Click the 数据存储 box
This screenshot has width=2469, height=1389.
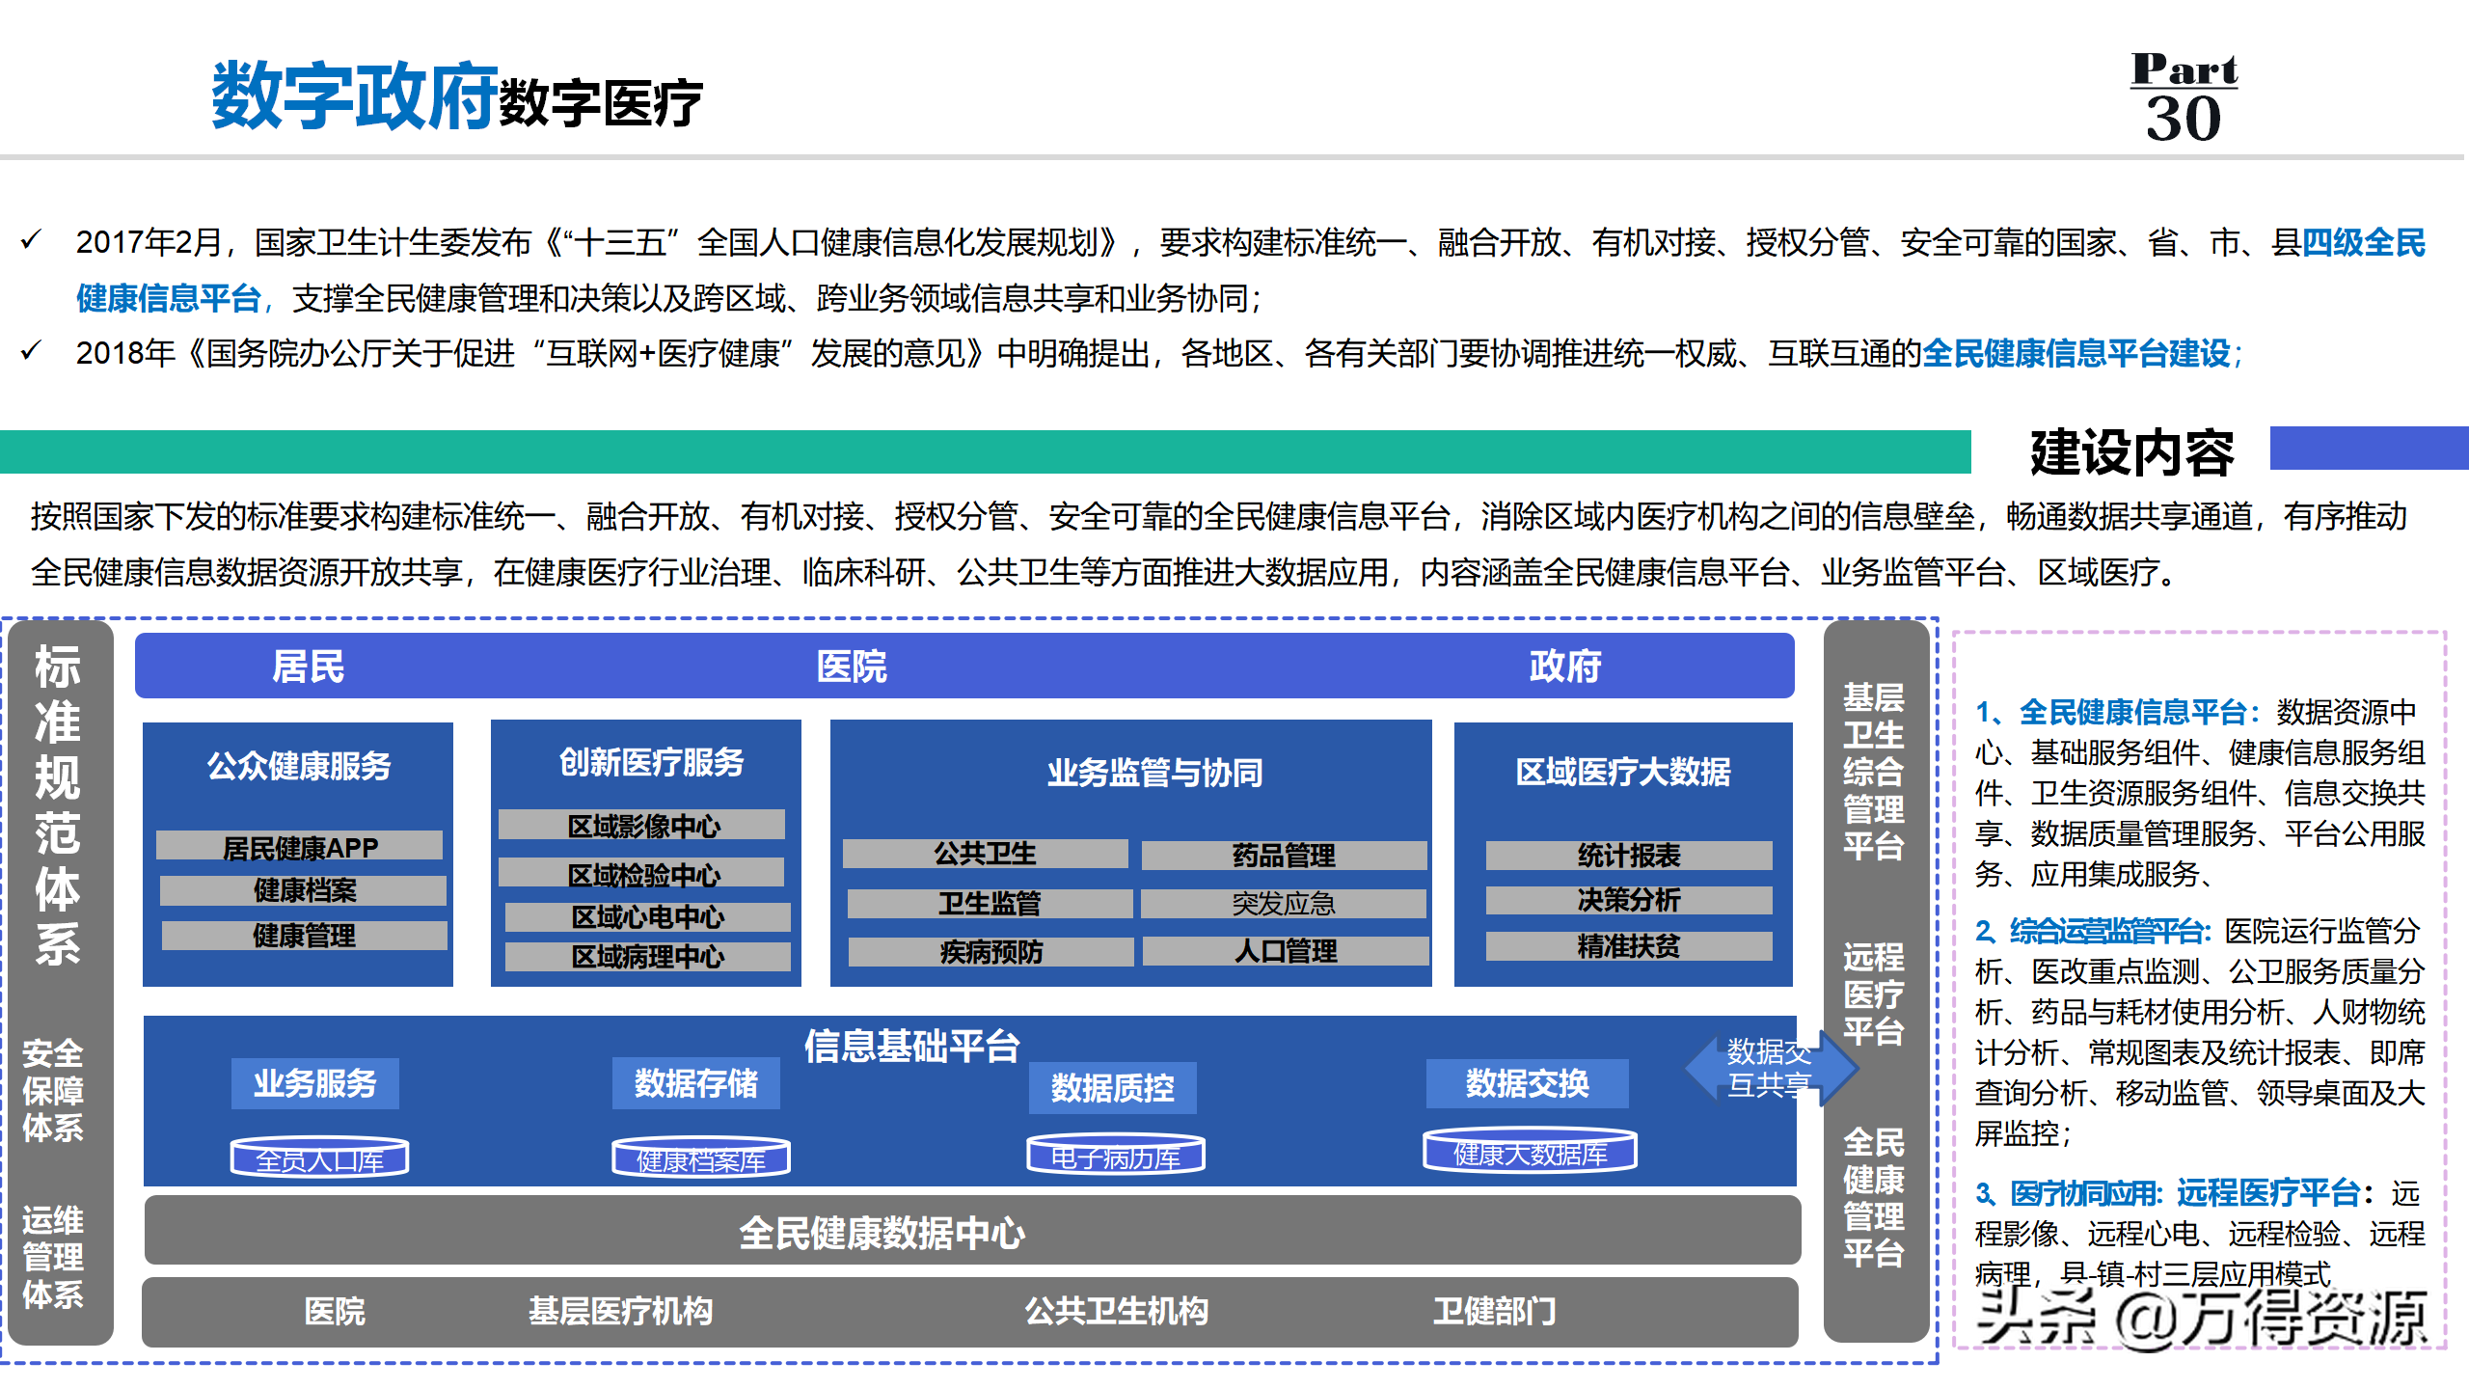point(696,1083)
